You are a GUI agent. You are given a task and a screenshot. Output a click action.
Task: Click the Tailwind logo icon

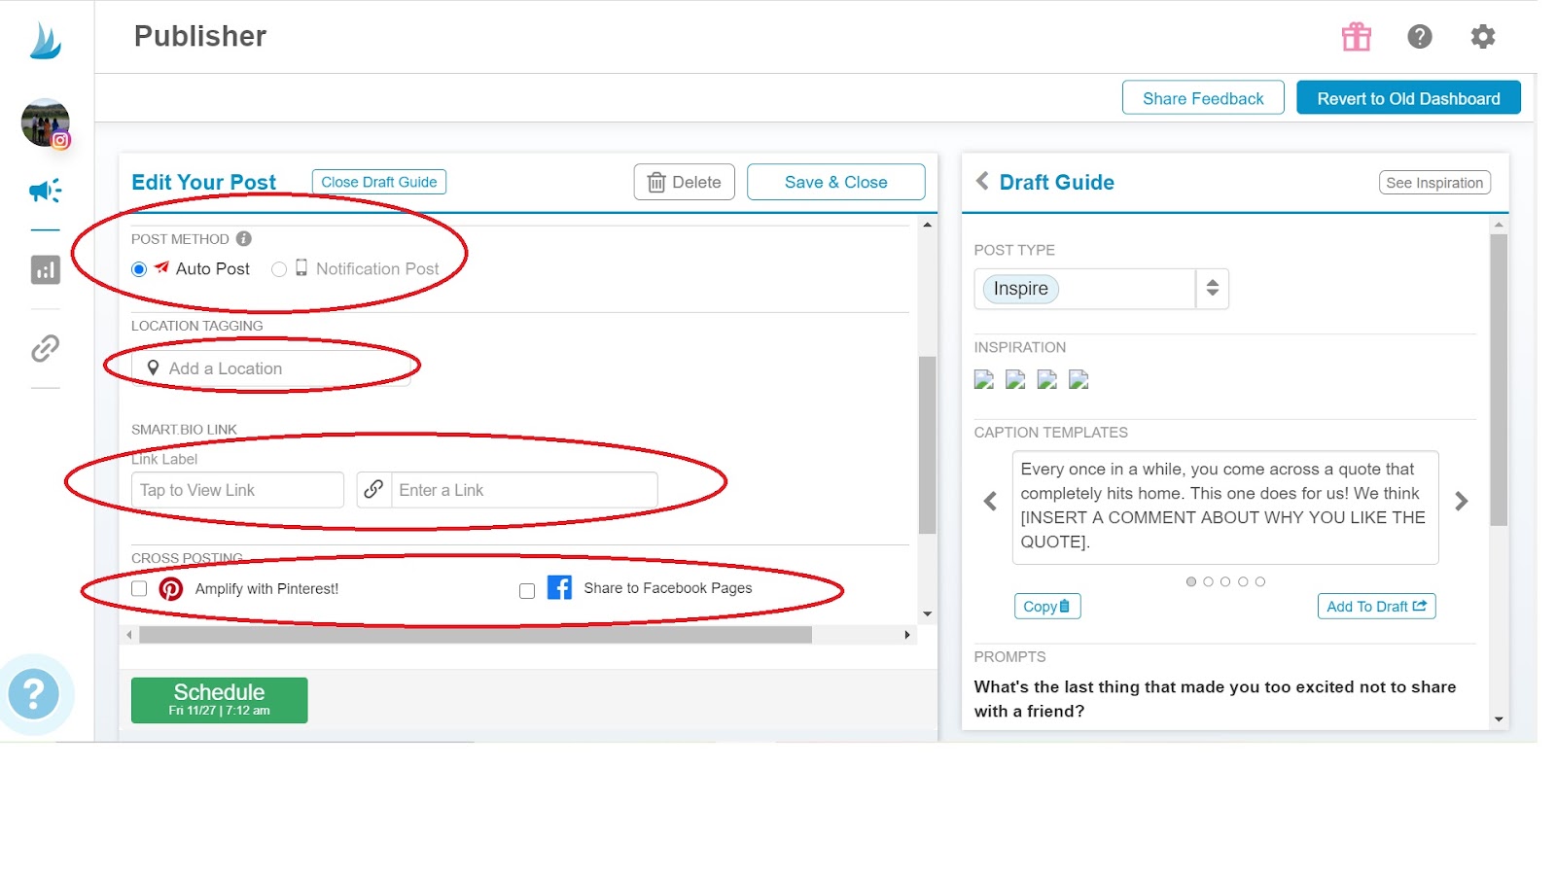tap(46, 40)
